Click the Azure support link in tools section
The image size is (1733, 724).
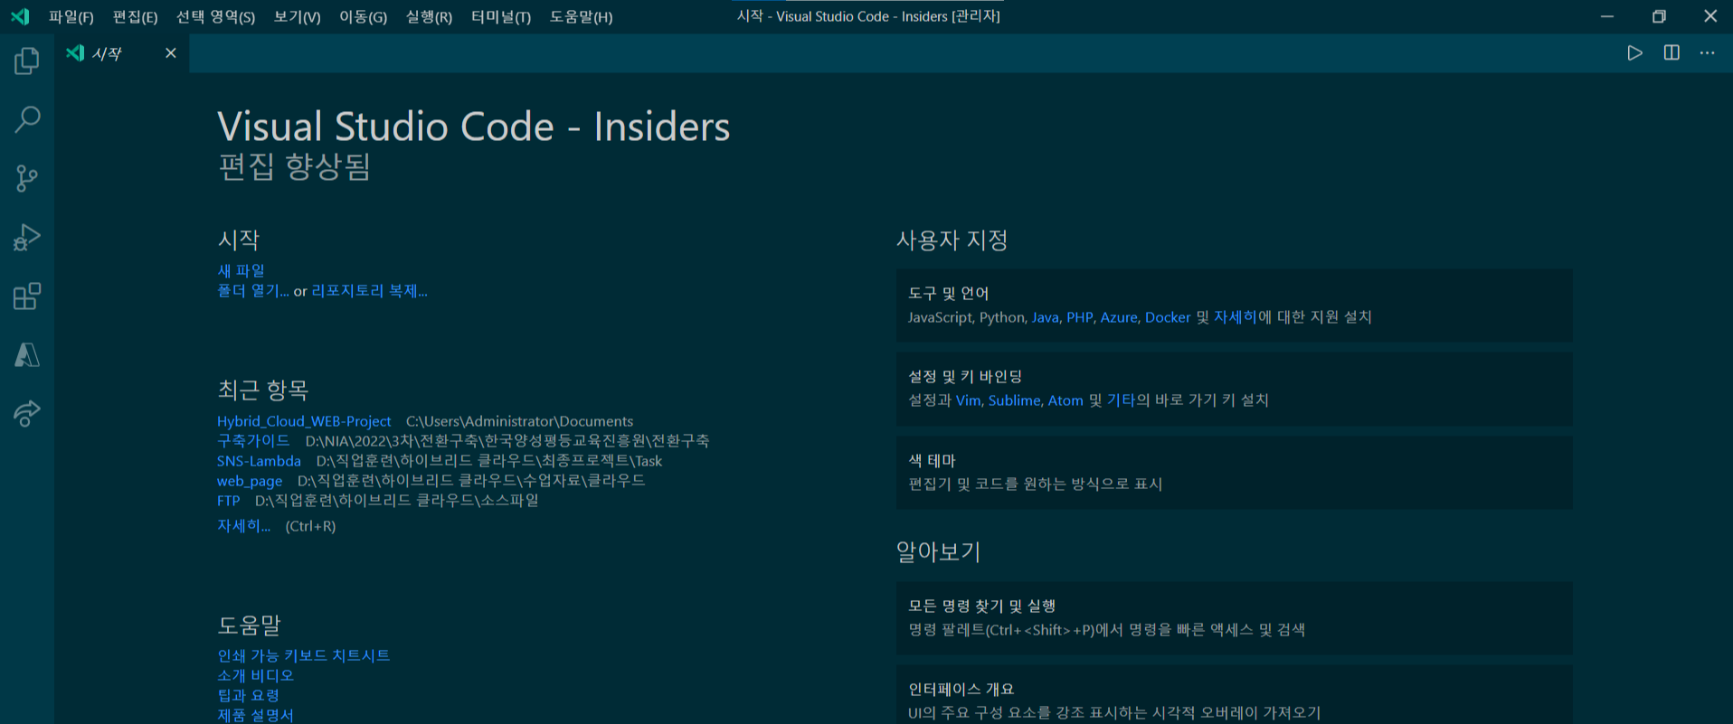coord(1119,317)
